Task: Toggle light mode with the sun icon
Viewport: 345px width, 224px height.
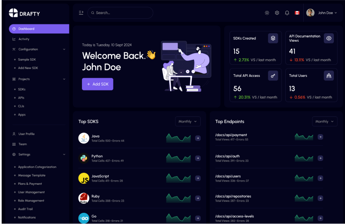Action: click(x=267, y=13)
